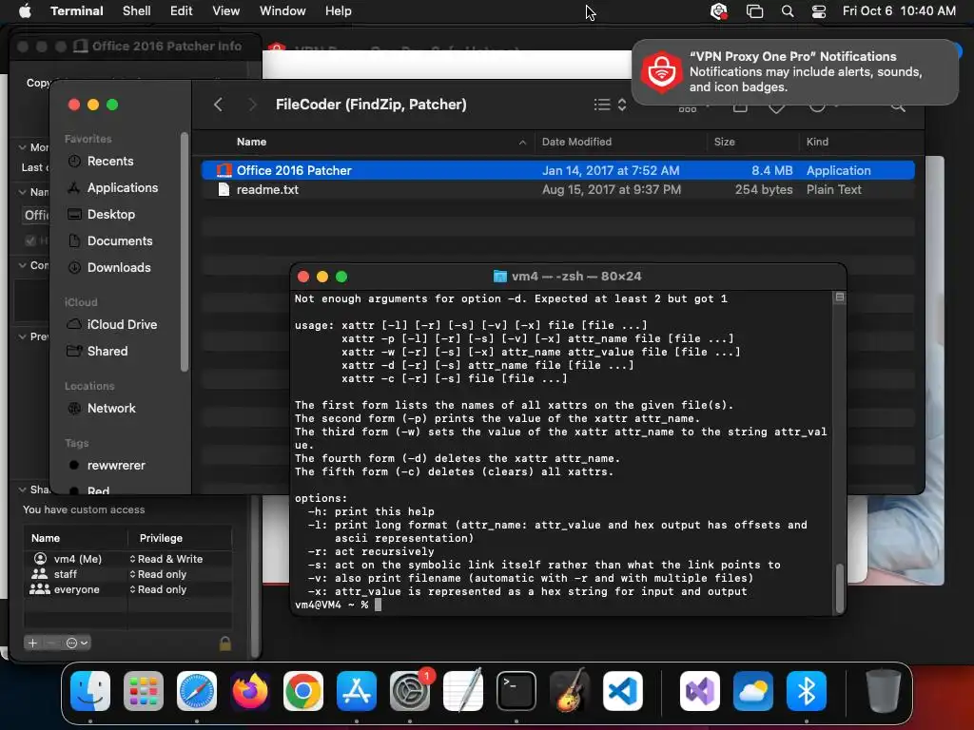Image resolution: width=974 pixels, height=730 pixels.
Task: Click the VPN shield menu bar icon
Action: click(x=719, y=11)
